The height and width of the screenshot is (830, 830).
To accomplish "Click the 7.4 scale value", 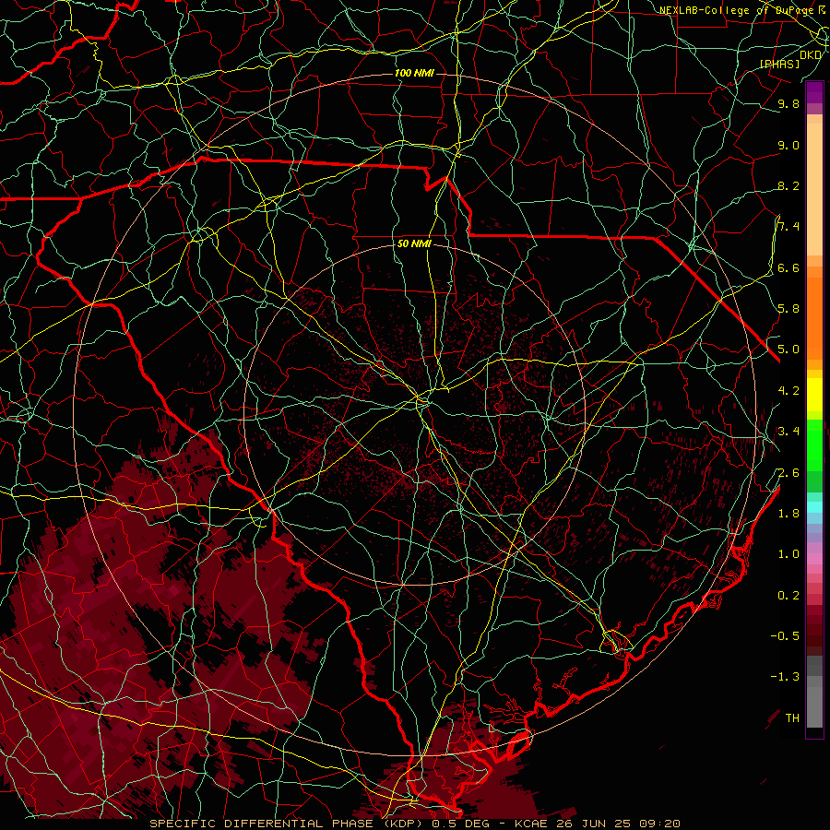I will point(788,227).
